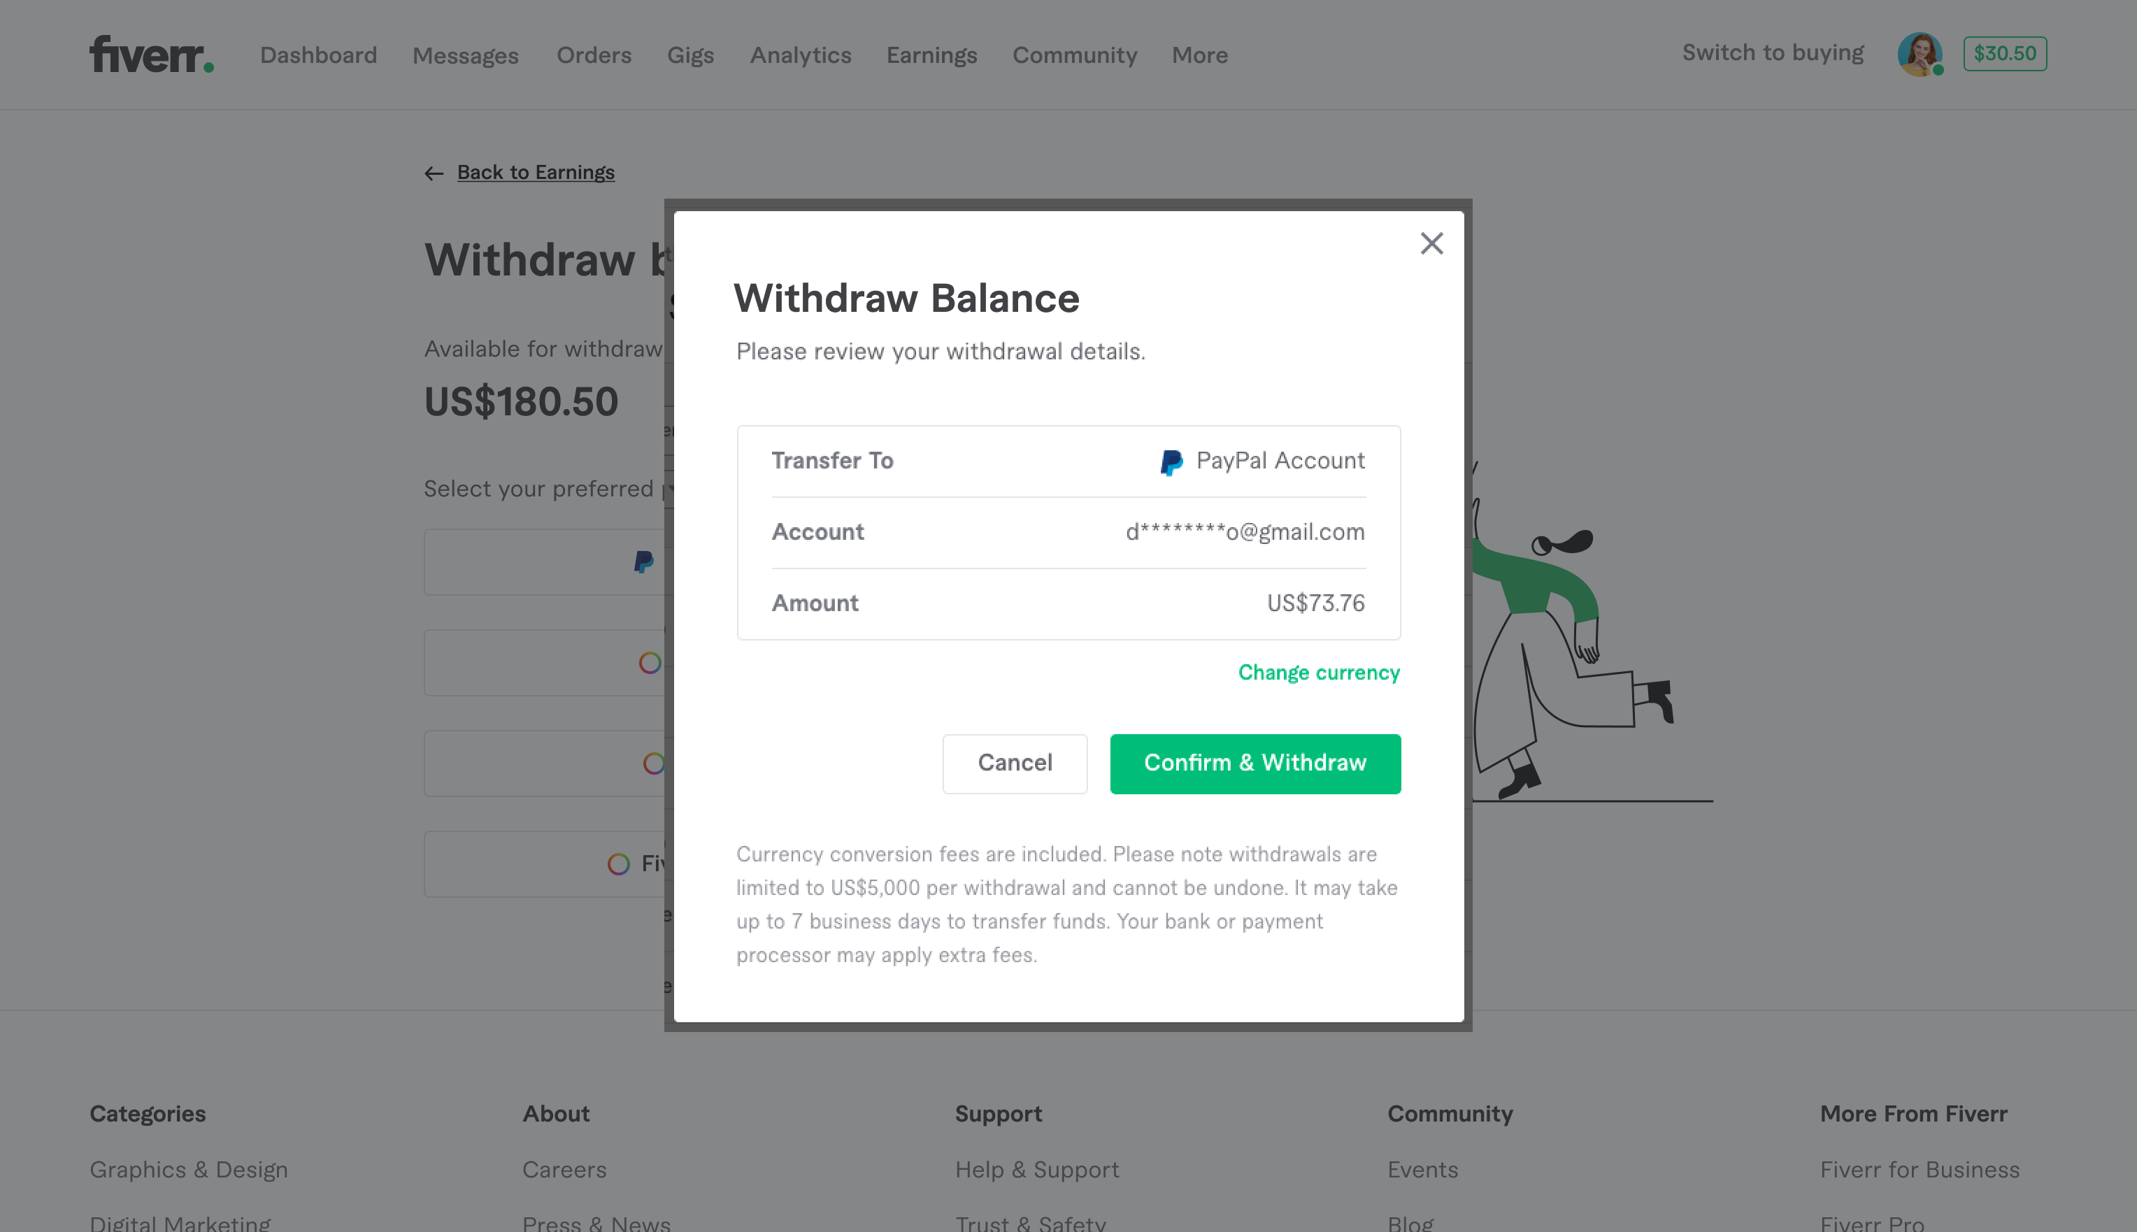Click Change currency link
2137x1232 pixels.
click(1320, 674)
